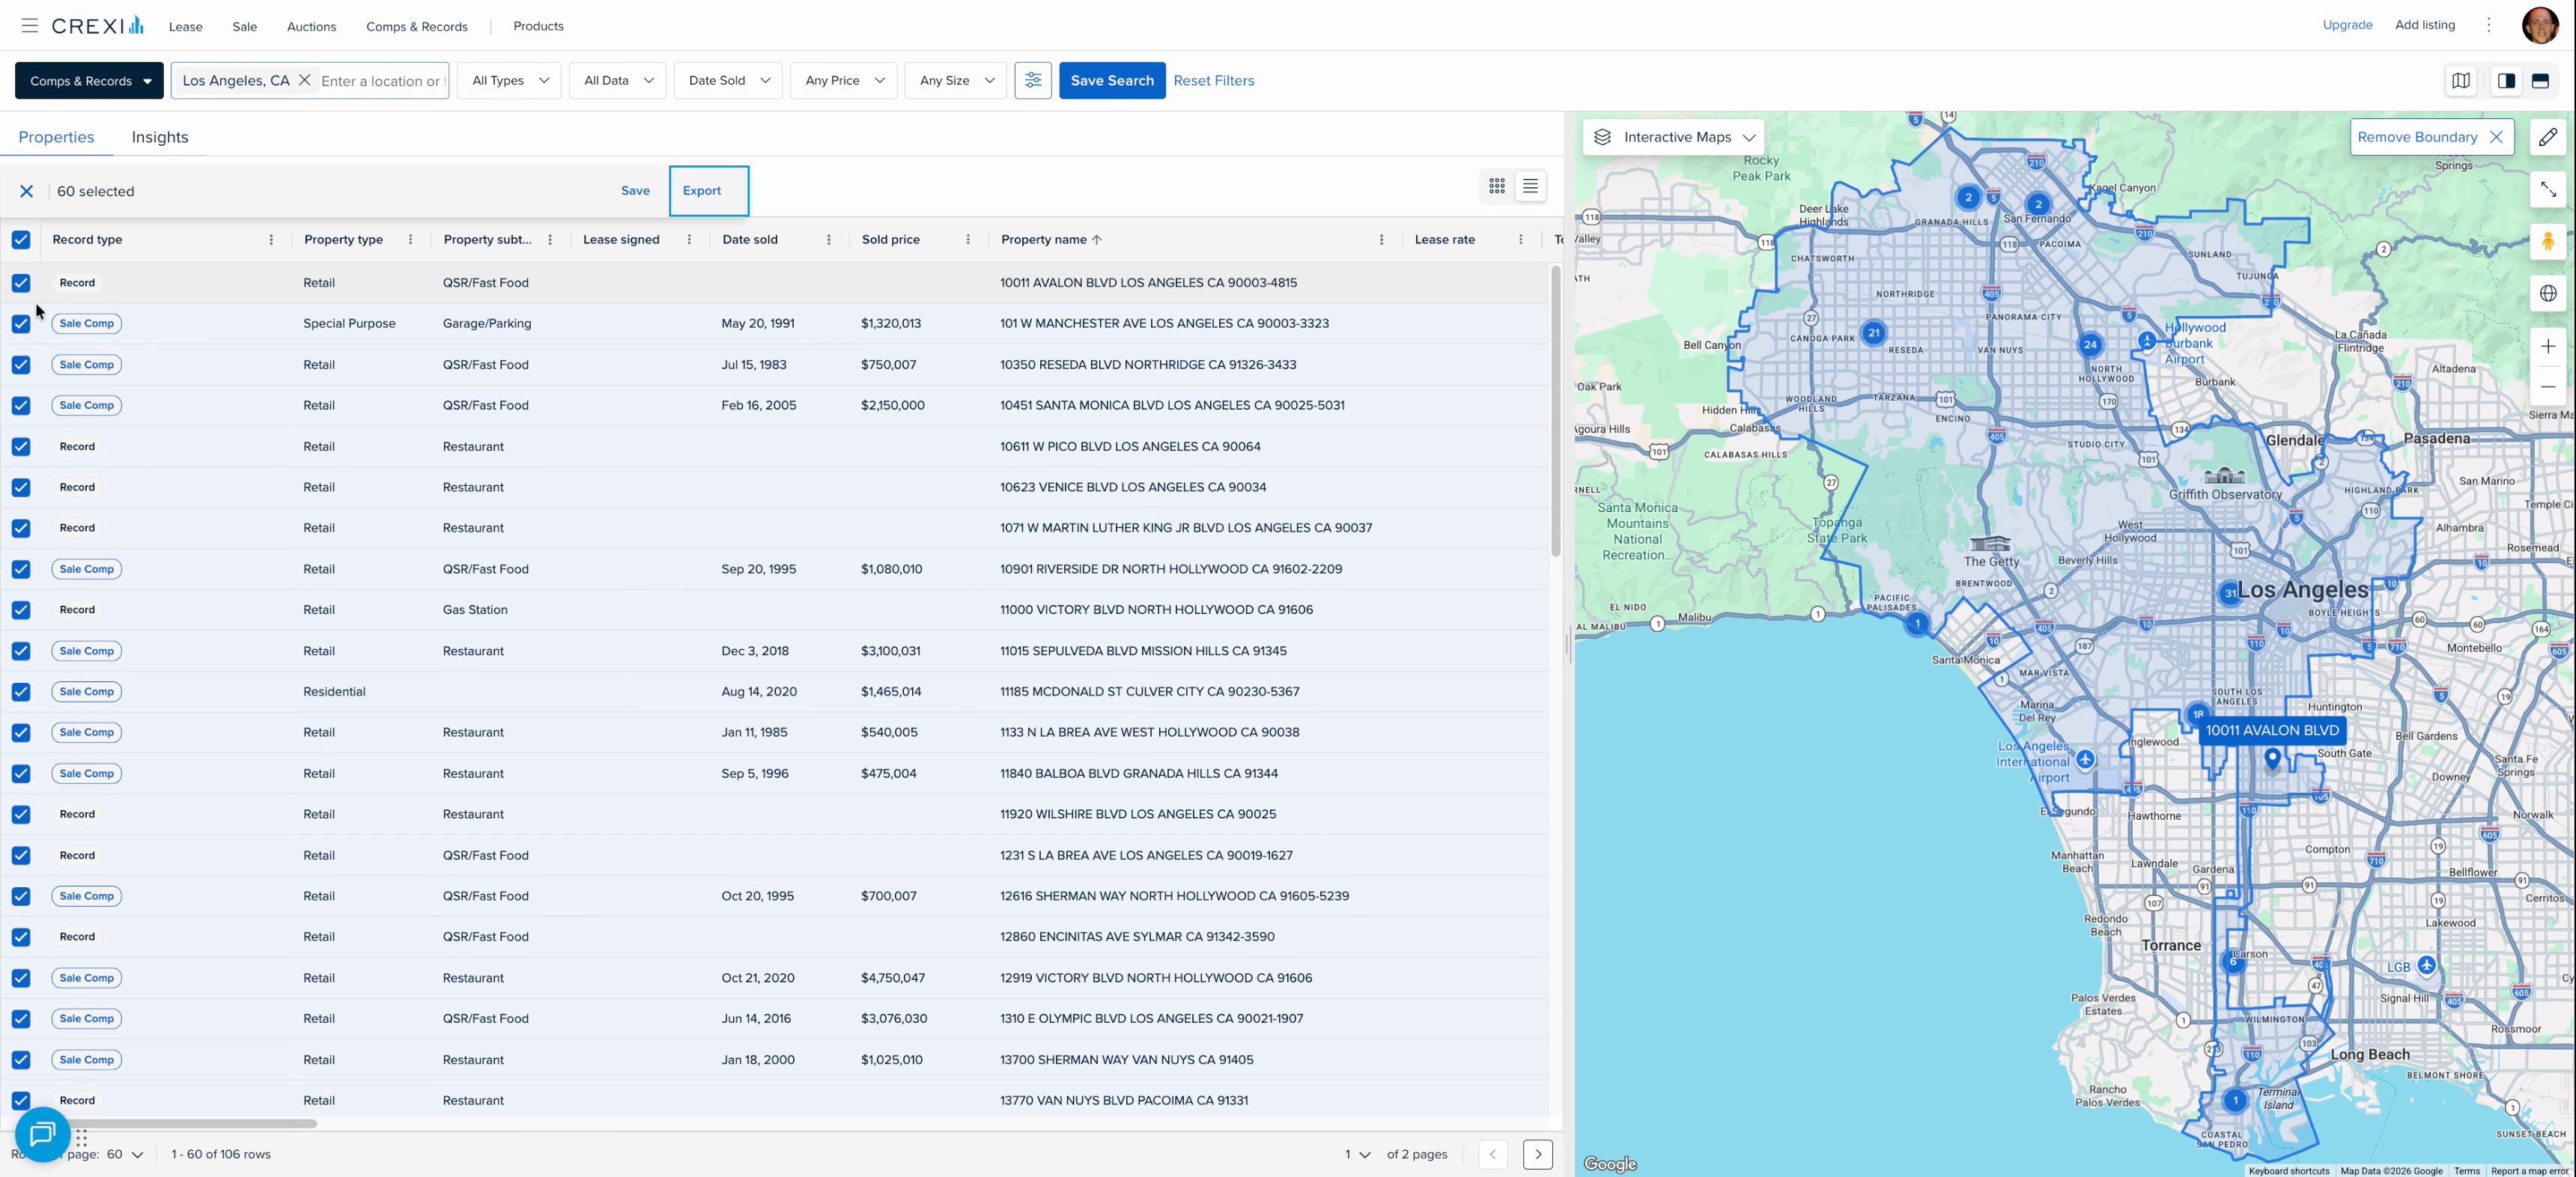Switch to the Insights tab

pyautogui.click(x=160, y=137)
